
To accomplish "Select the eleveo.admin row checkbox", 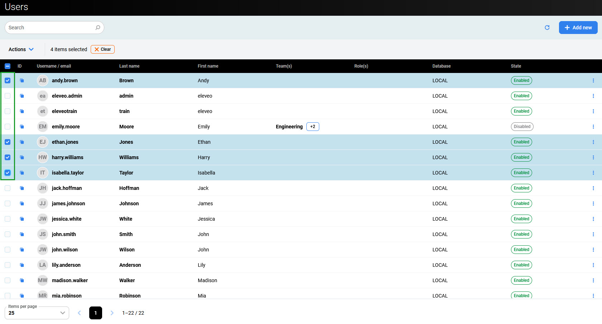I will pyautogui.click(x=8, y=96).
